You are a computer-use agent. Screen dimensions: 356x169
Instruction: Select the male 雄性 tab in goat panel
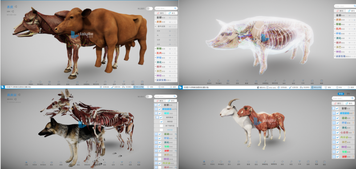coord(349,103)
